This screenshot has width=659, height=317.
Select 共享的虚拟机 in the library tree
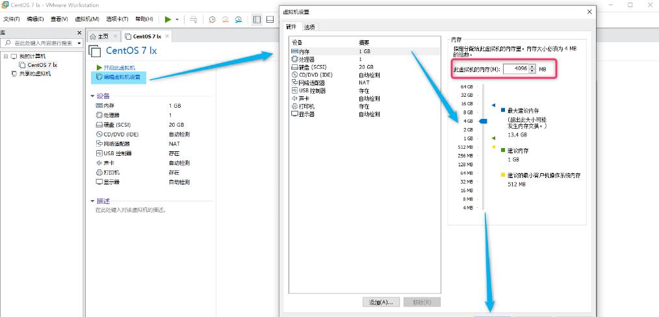tap(35, 73)
